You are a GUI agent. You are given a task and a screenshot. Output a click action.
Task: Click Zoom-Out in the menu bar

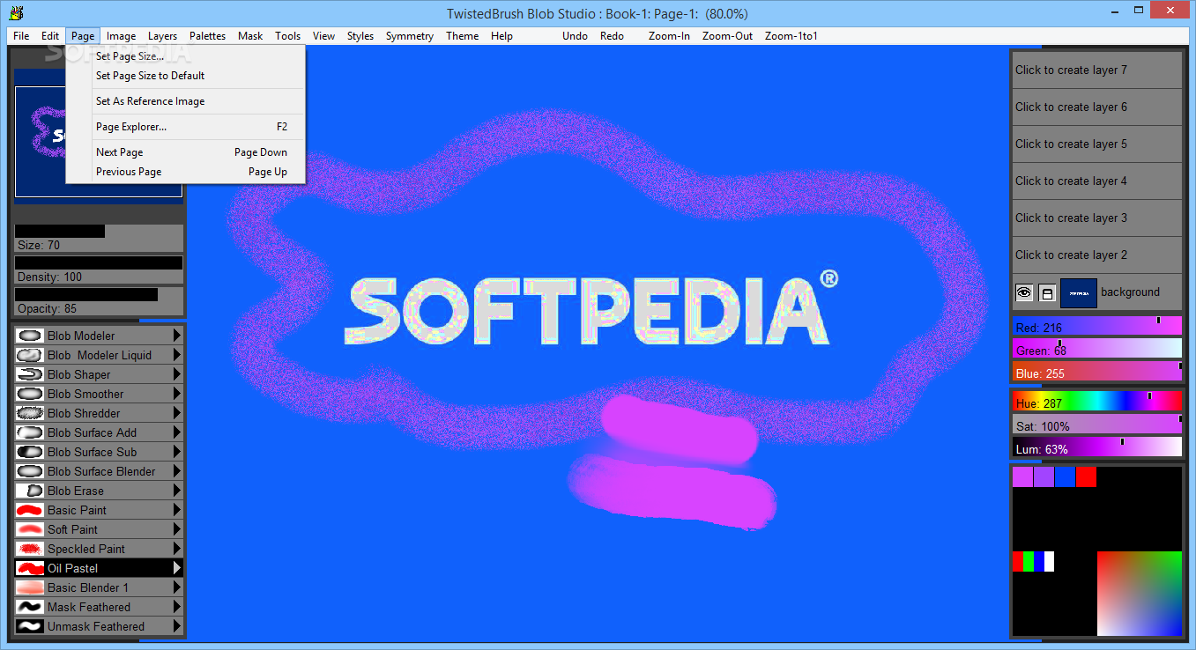point(727,36)
